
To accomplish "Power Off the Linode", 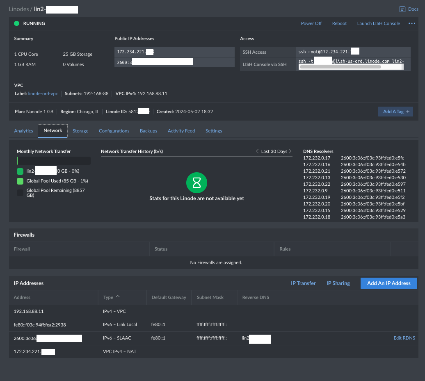I will [311, 23].
